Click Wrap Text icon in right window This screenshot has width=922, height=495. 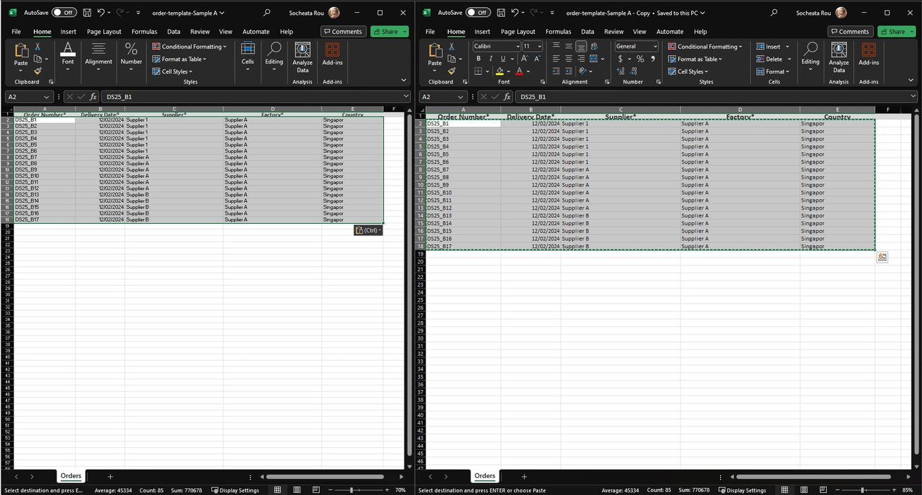594,47
